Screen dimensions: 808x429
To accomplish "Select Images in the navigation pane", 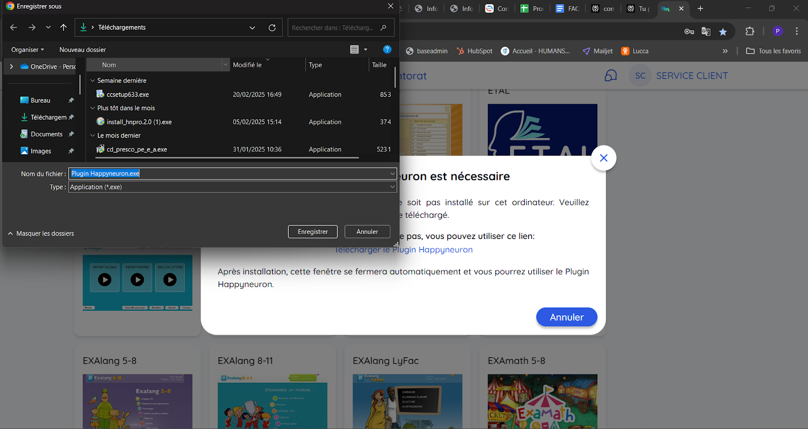I will (41, 151).
